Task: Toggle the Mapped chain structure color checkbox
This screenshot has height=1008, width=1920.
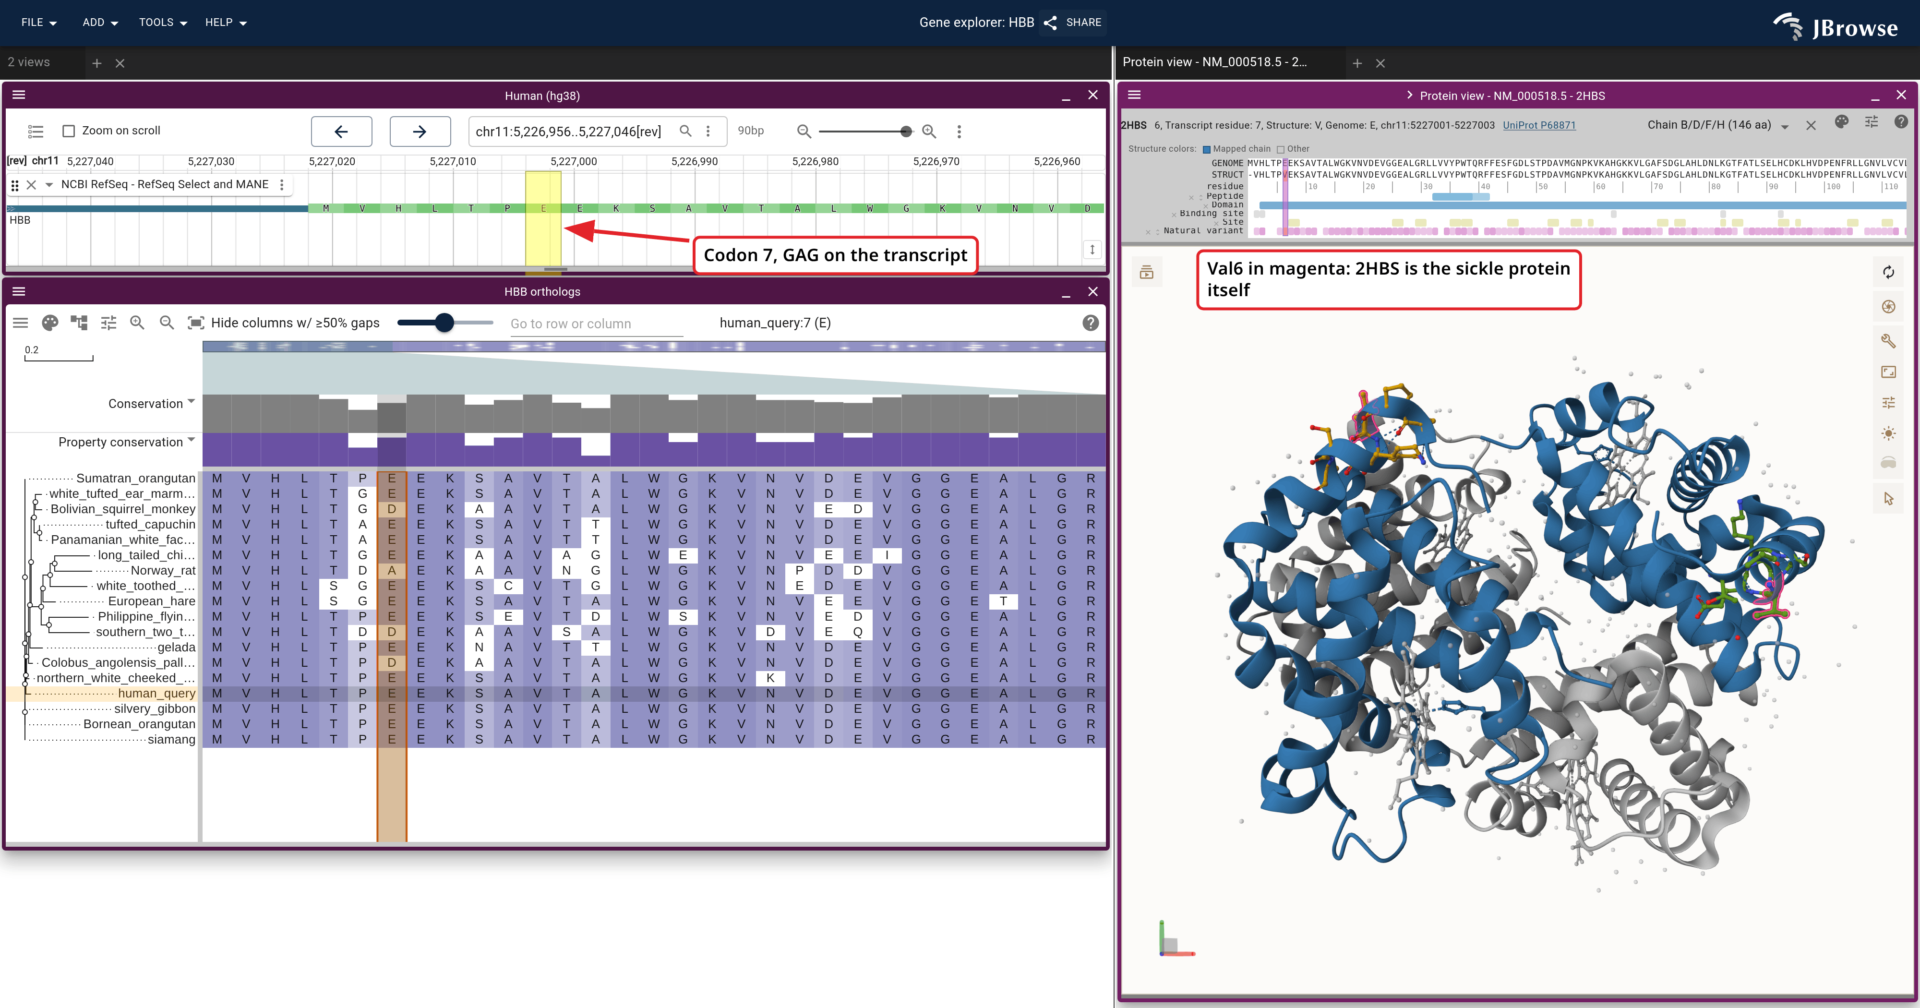Action: click(1207, 149)
